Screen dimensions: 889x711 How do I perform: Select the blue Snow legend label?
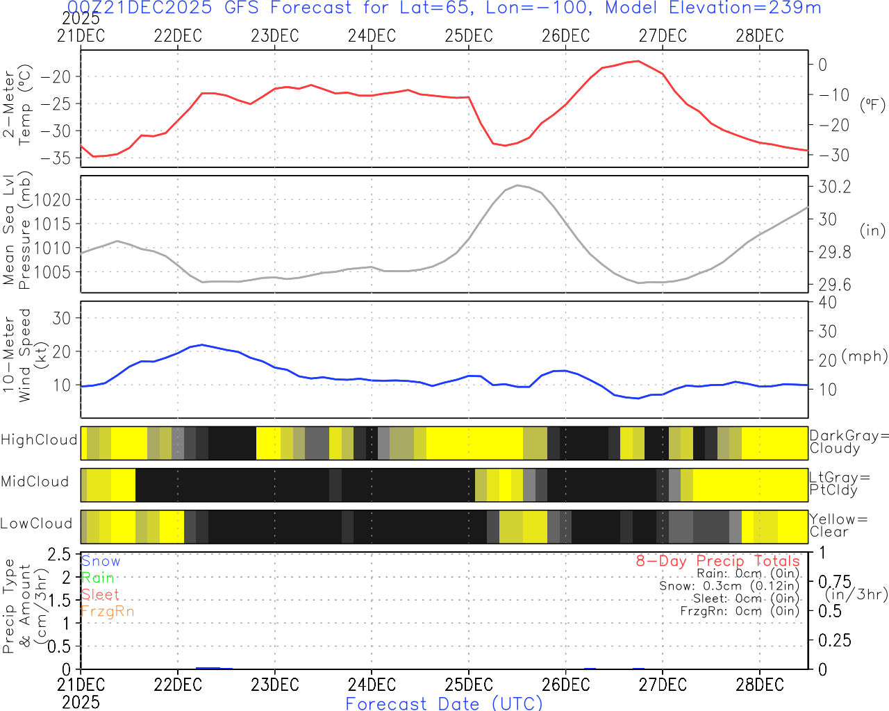click(x=101, y=561)
